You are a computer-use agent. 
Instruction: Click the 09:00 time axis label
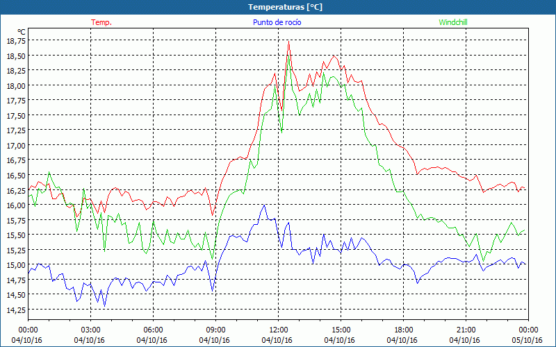215,330
